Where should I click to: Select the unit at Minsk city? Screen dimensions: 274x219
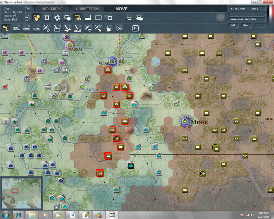tap(185, 121)
